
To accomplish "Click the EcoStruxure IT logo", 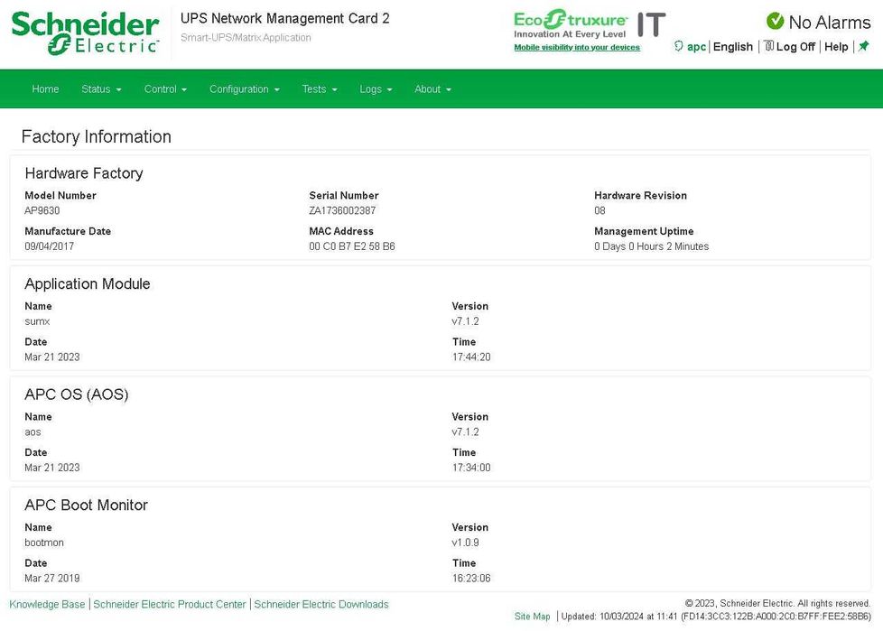I will tap(590, 24).
